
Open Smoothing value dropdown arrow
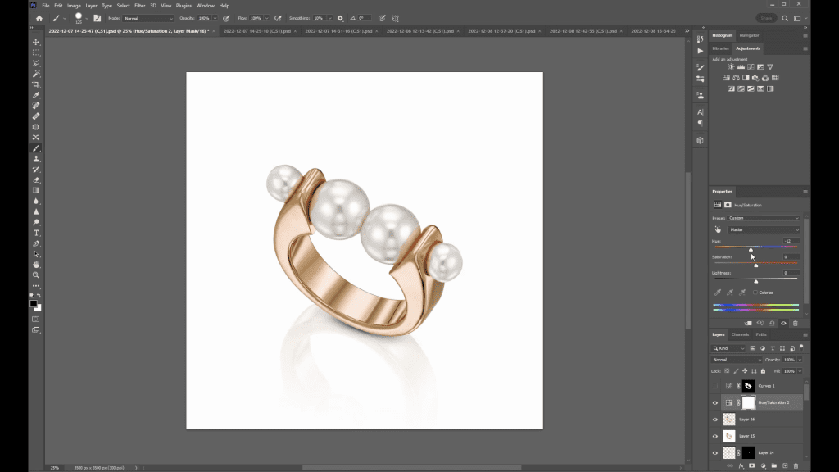coord(329,18)
